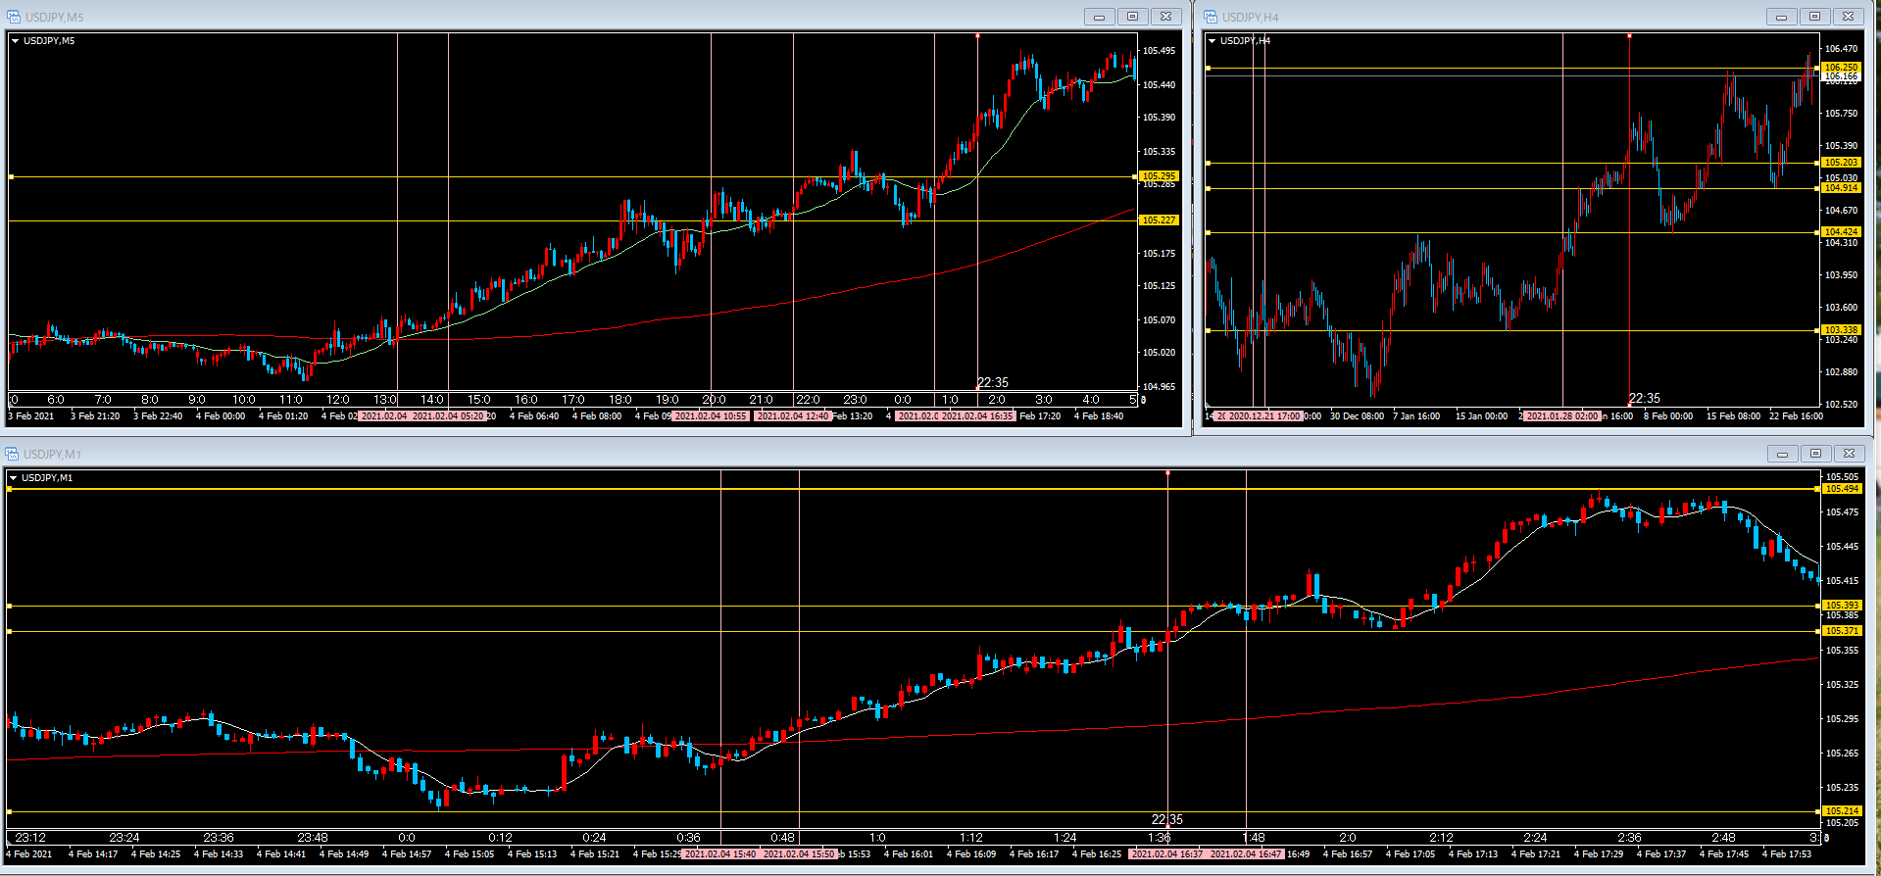Close the USDJPY,M5 chart window
The width and height of the screenshot is (1881, 876).
1165,17
